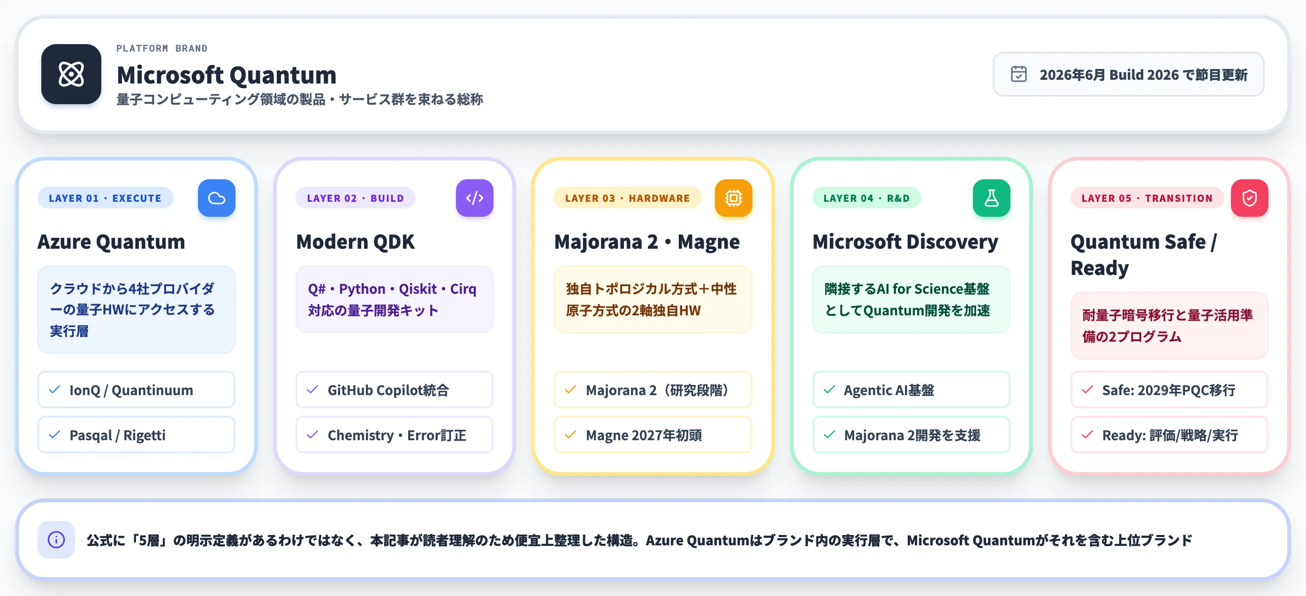Click the Safe: 2029年PQC移行 text
The image size is (1306, 596).
click(x=1169, y=390)
